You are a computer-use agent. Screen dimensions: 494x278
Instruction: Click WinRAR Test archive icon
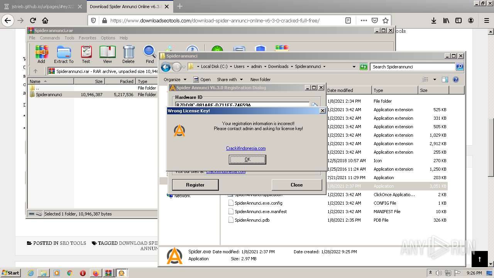[x=86, y=54]
